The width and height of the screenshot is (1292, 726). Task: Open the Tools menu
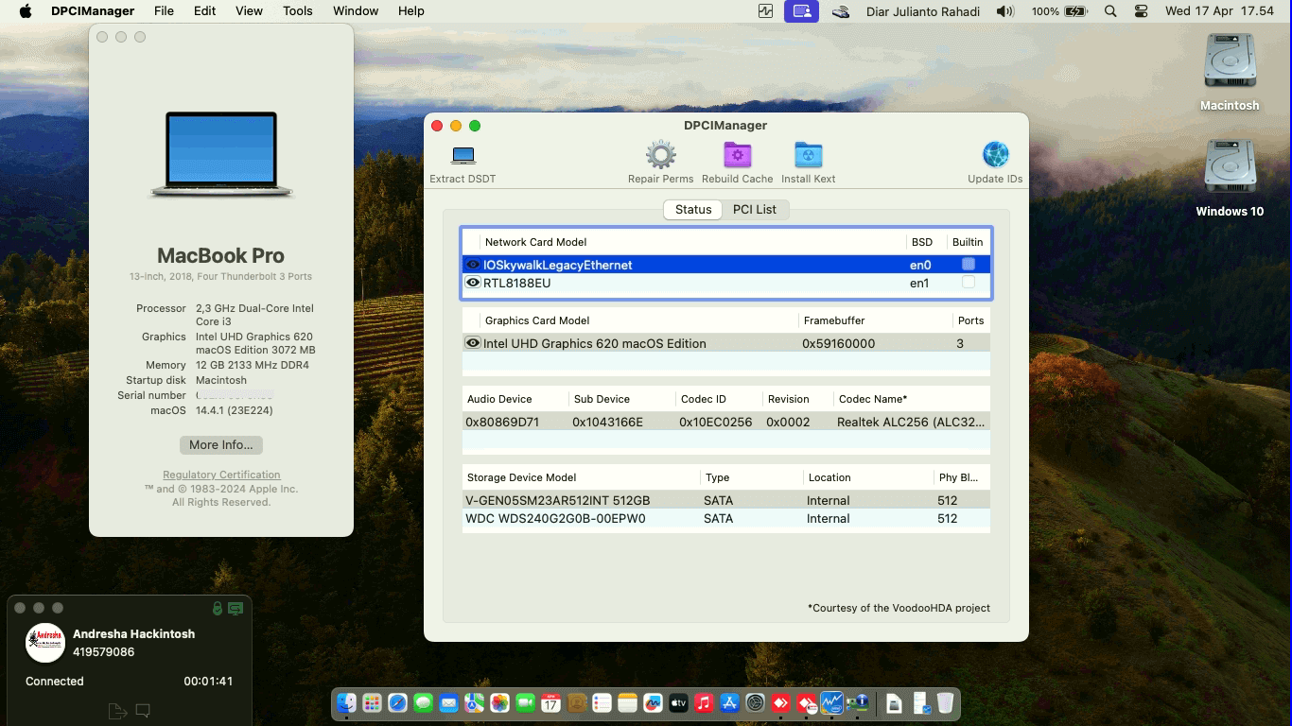[297, 11]
